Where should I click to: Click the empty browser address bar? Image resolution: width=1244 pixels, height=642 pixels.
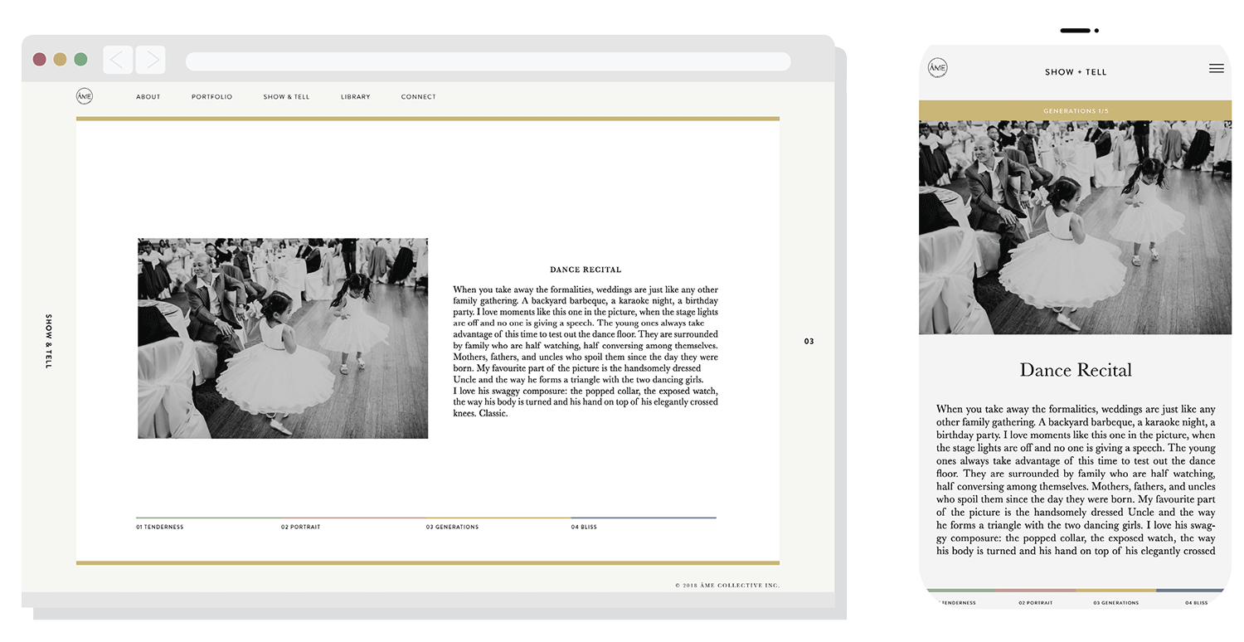point(488,61)
